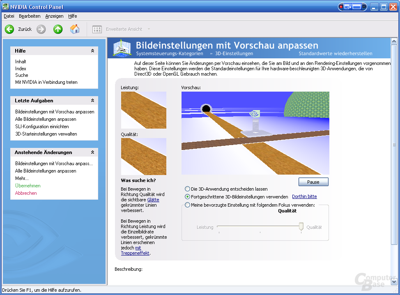Screen dimensions: 400x295
Task: Select 'Meine bevorzugte Einstellung' radio button
Action: pyautogui.click(x=188, y=205)
